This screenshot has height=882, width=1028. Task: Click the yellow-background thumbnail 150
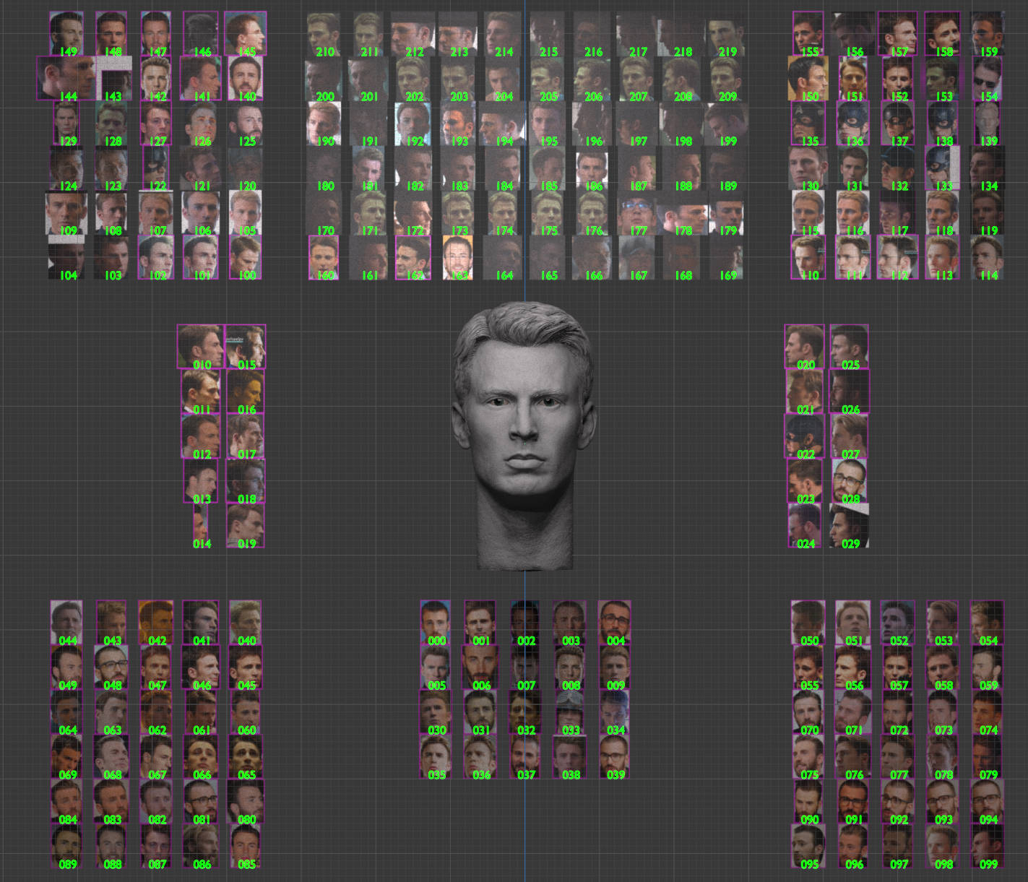[808, 78]
